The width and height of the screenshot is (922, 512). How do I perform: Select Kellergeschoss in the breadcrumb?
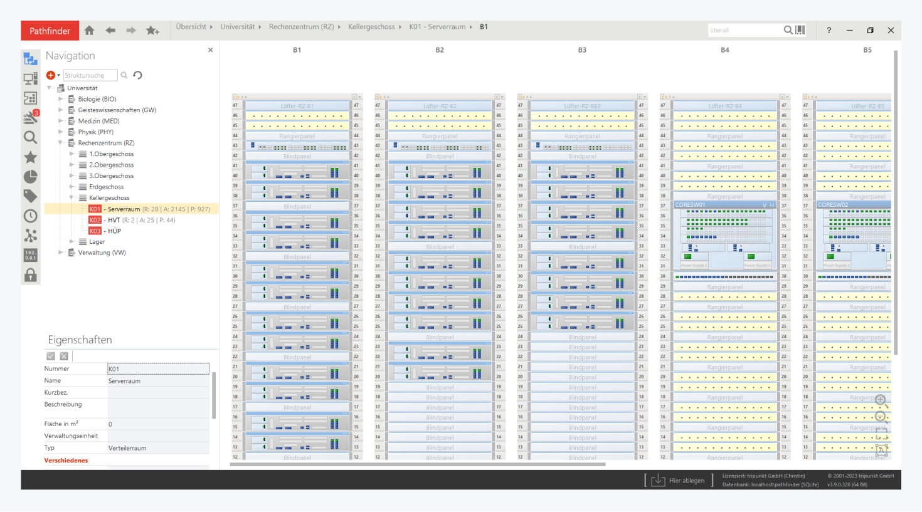pos(371,27)
